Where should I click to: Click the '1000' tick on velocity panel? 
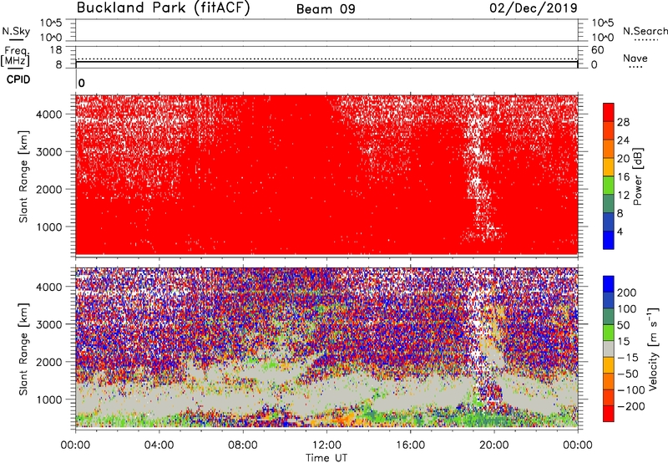(x=49, y=399)
